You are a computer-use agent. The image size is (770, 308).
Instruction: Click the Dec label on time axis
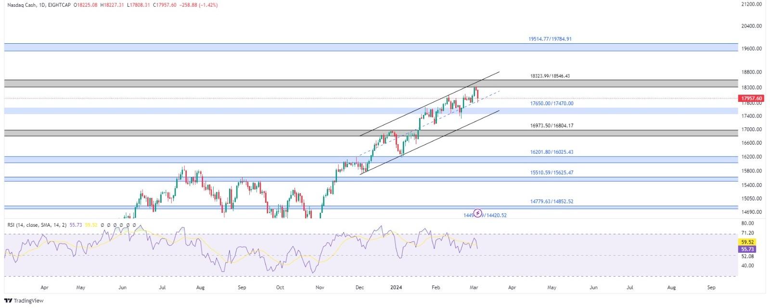click(x=359, y=288)
